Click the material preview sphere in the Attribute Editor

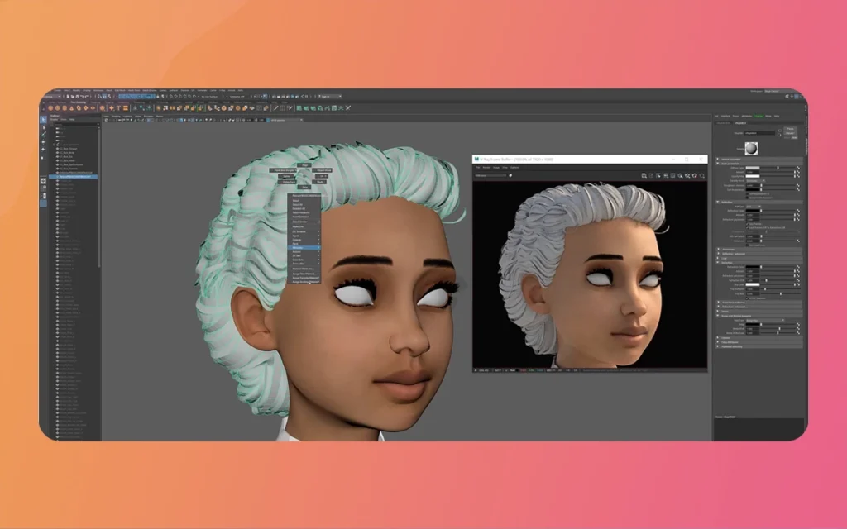coord(751,147)
